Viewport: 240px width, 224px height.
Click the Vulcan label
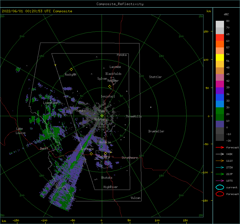click(x=135, y=198)
